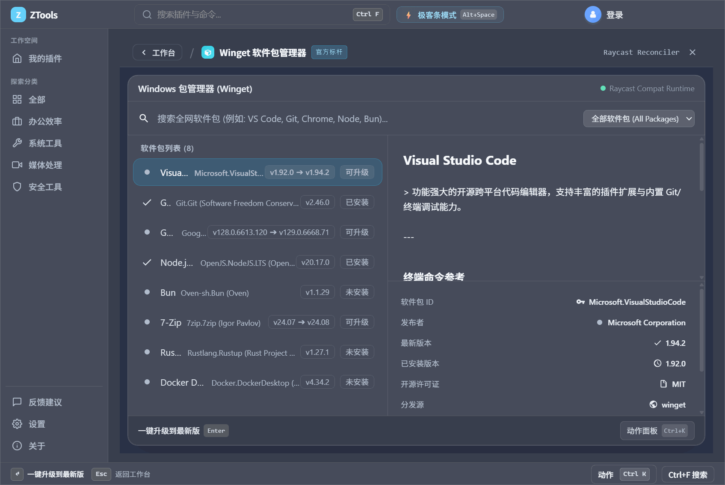Click the Winget package cube icon
725x485 pixels.
(208, 53)
